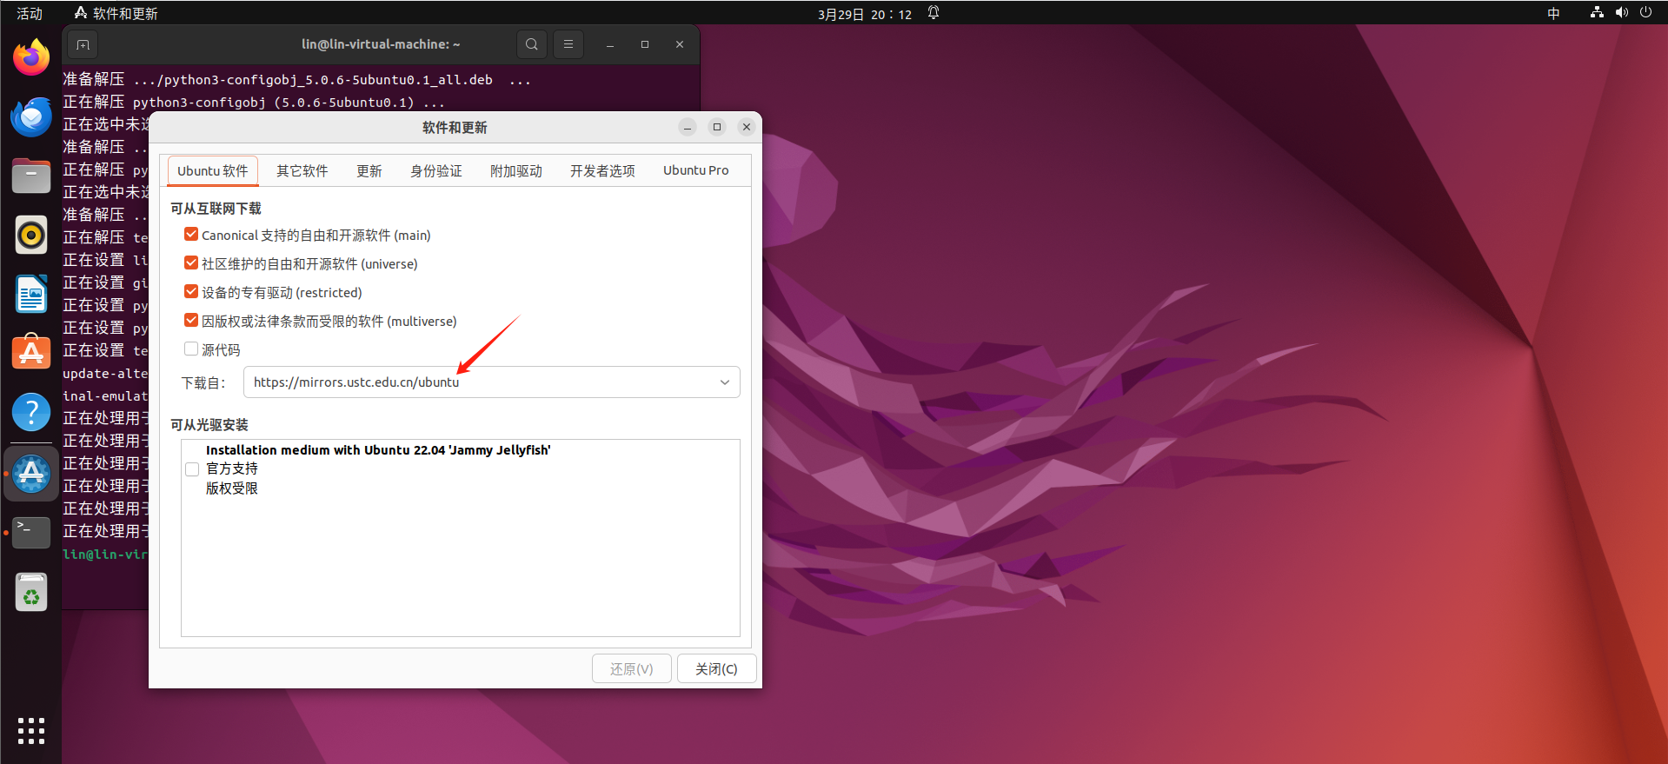Switch to the Ubuntu Pro tab
Screen dimensions: 1668x764
point(696,171)
